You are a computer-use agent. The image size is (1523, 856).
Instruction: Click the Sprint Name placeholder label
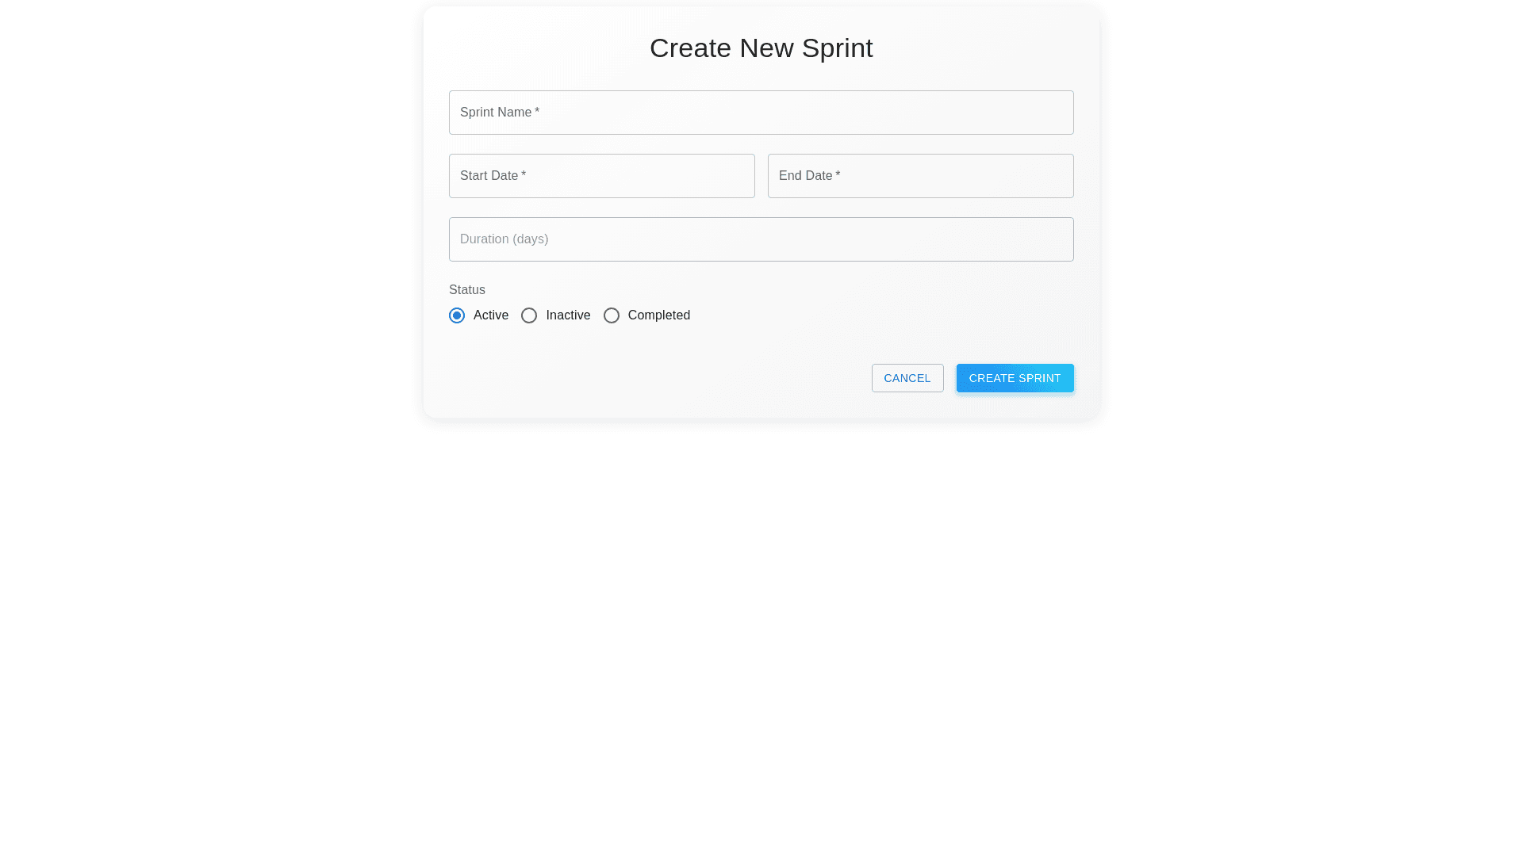pos(496,113)
